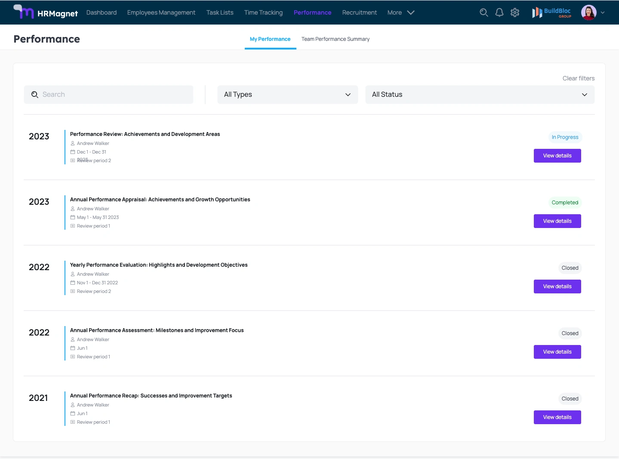619x459 pixels.
Task: Click the calendar icon beside 'Dec 1 - Dec 31'
Action: (73, 152)
